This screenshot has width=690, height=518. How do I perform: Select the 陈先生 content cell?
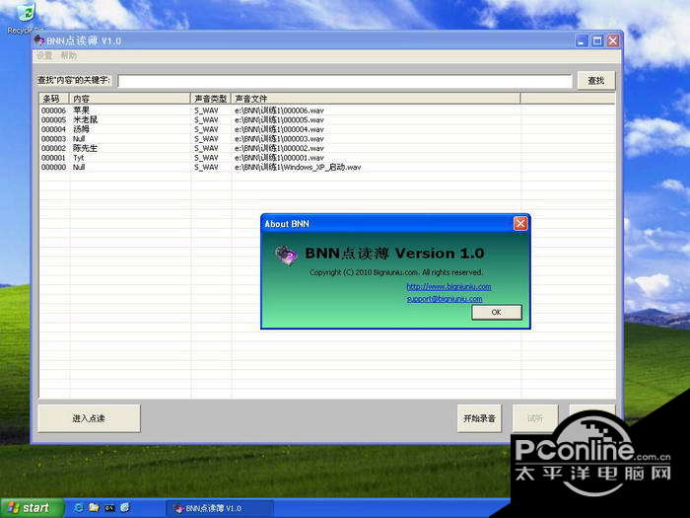[x=85, y=148]
